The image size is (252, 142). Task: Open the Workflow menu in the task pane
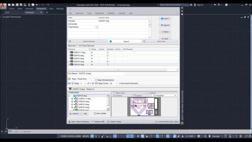[111, 13]
